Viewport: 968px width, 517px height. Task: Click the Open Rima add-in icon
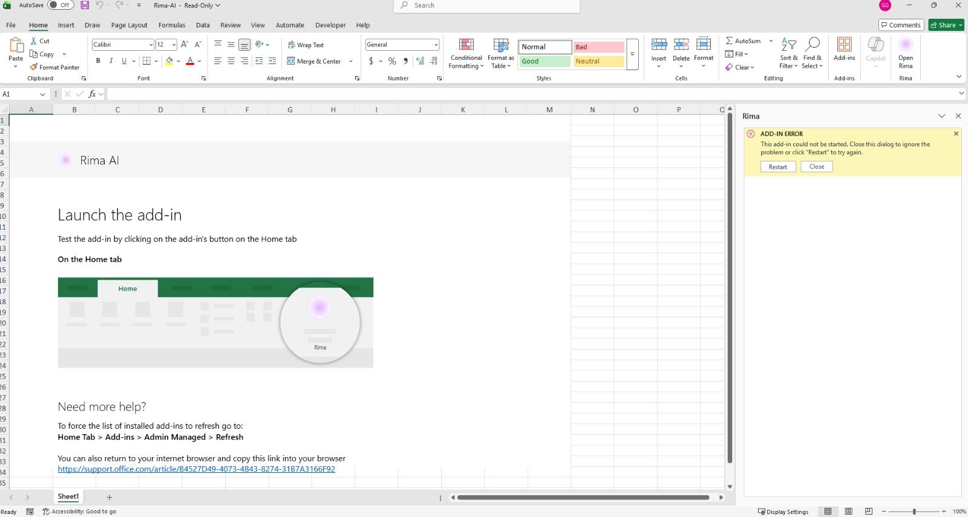906,45
